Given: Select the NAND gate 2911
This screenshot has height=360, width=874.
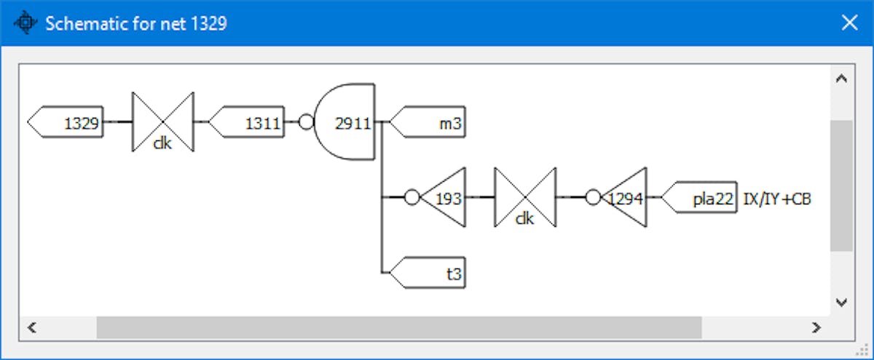Looking at the screenshot, I should click(x=344, y=122).
